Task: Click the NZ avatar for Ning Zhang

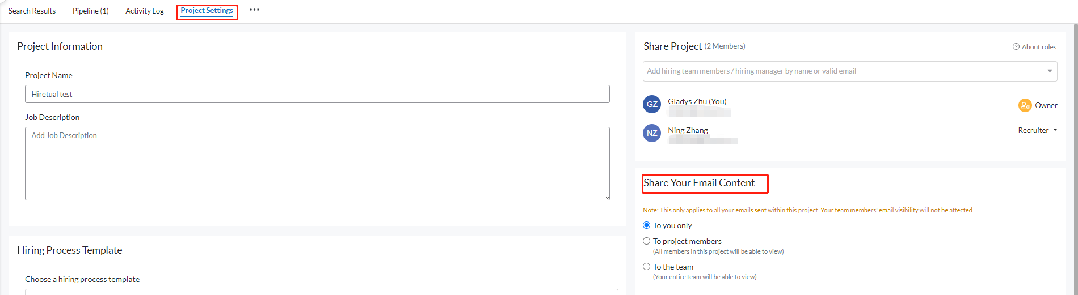Action: [x=652, y=133]
